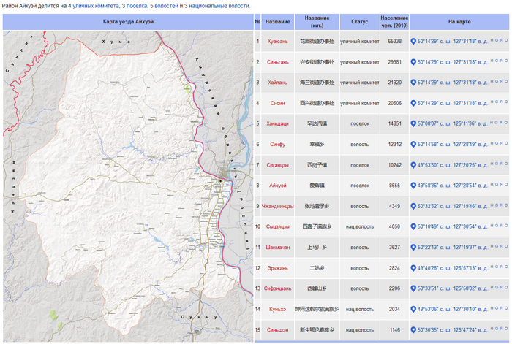
Task: Click the map pin in Синьшэн row
Action: [413, 330]
